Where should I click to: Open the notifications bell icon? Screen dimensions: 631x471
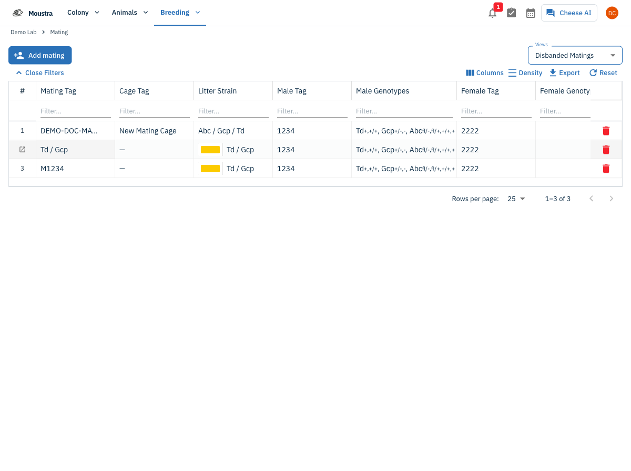click(x=492, y=13)
